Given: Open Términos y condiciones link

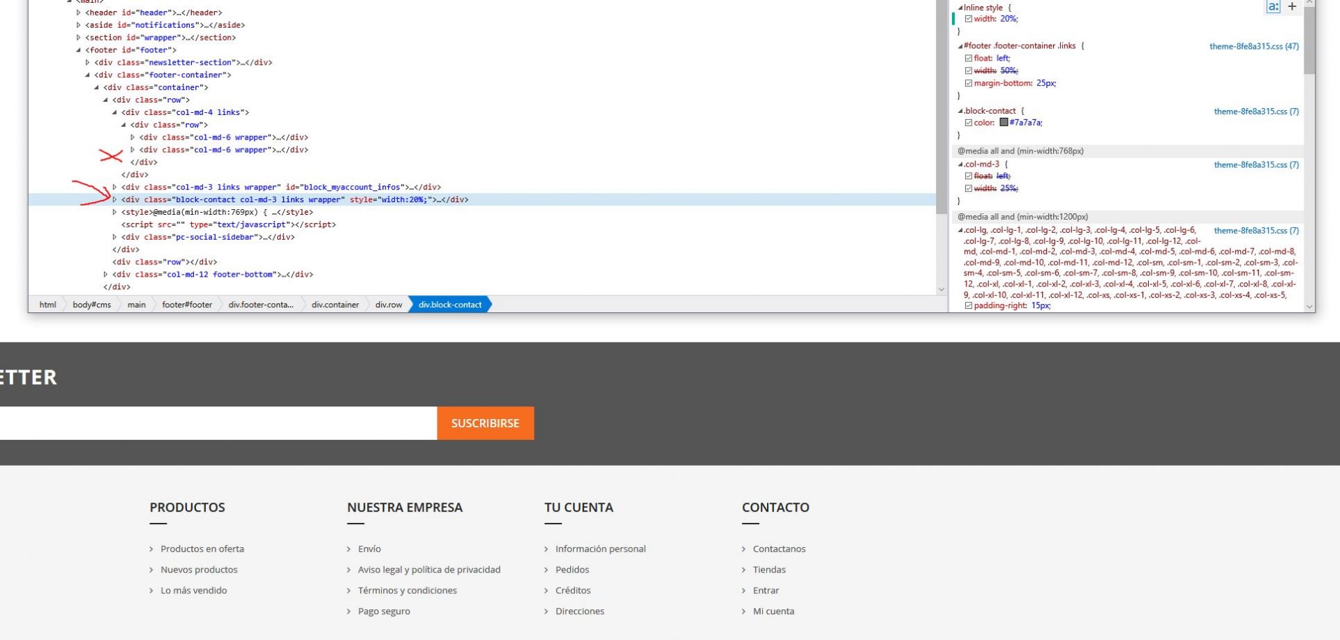Looking at the screenshot, I should point(408,591).
